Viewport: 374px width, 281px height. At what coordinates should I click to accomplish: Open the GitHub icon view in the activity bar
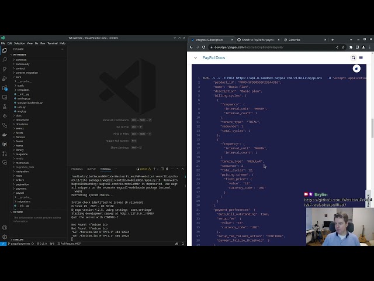(5, 144)
